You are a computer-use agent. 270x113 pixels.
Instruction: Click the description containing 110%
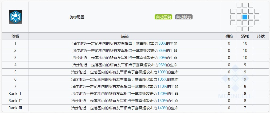125,86
